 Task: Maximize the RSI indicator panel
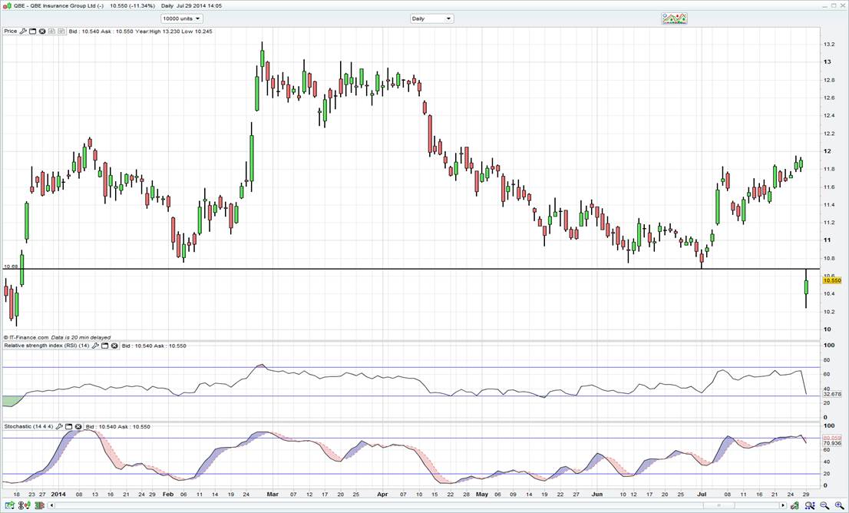[x=105, y=346]
